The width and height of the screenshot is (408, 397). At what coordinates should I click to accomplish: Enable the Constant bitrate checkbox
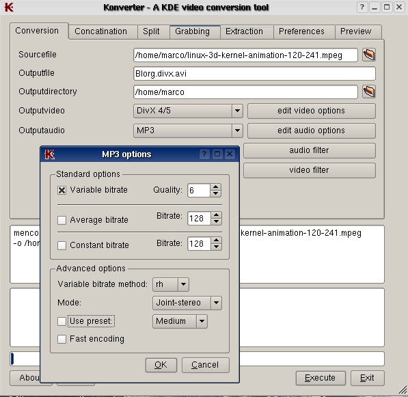[62, 245]
